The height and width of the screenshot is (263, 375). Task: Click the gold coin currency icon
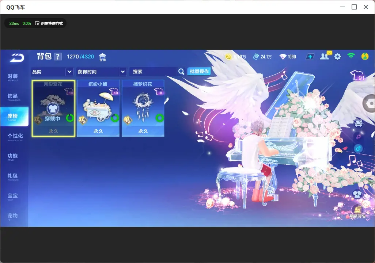point(228,57)
